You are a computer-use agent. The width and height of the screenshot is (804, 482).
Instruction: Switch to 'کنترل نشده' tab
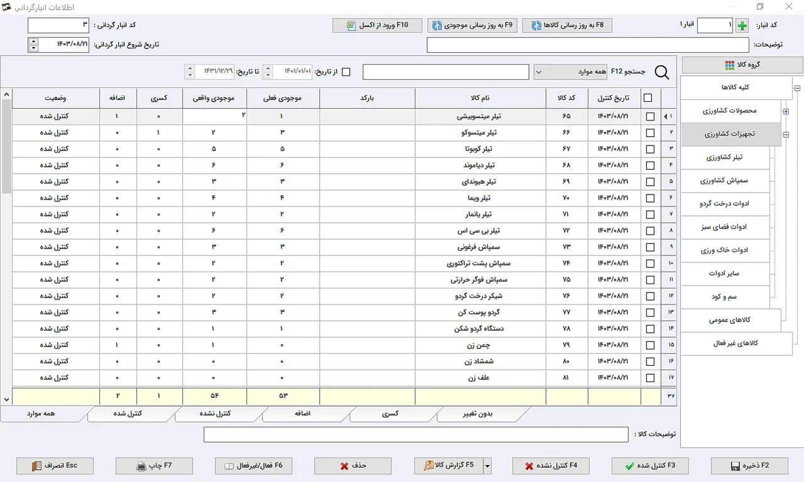tap(214, 414)
